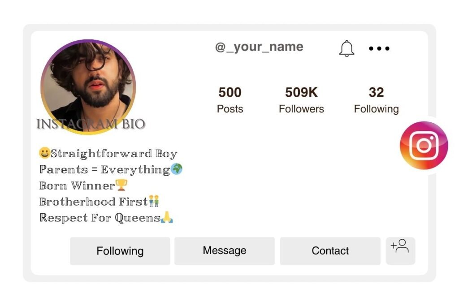Select the Instagram logo icon
Image resolution: width=459 pixels, height=306 pixels.
(423, 145)
